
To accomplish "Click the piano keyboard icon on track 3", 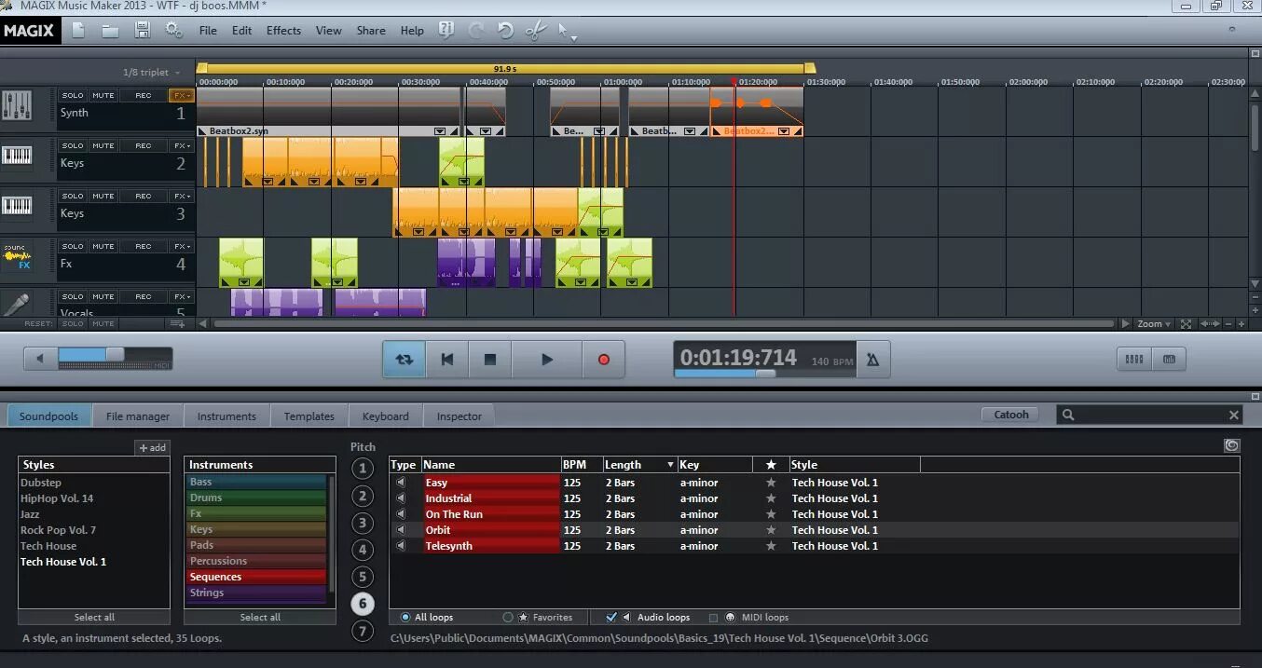I will [17, 205].
